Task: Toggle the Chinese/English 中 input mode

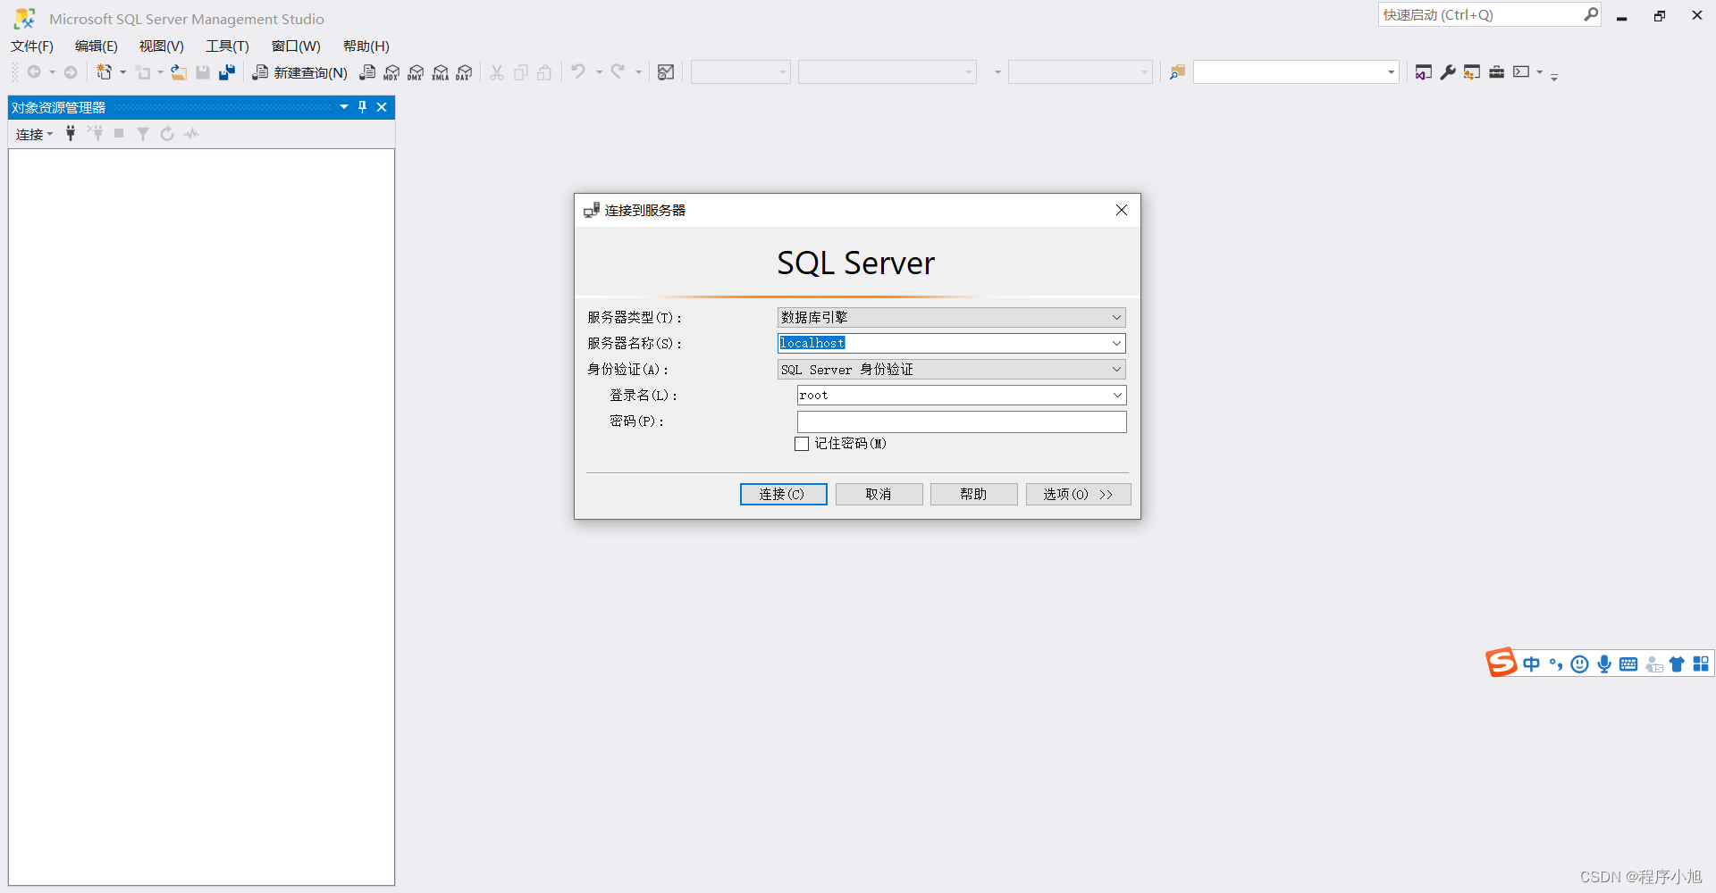Action: 1532,663
